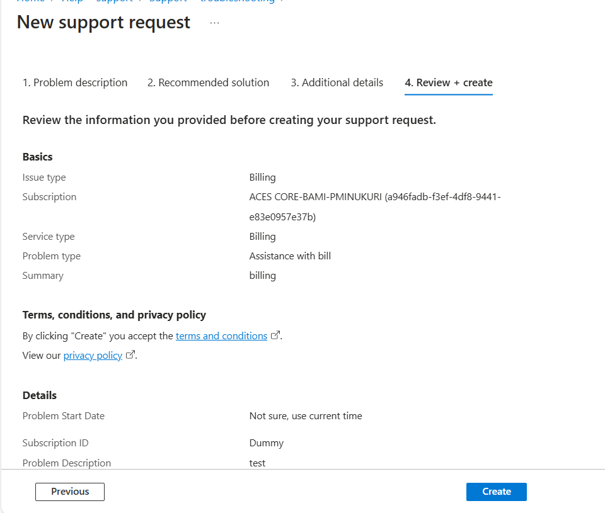Click the Details section heading
The height and width of the screenshot is (513, 605).
pyautogui.click(x=40, y=395)
